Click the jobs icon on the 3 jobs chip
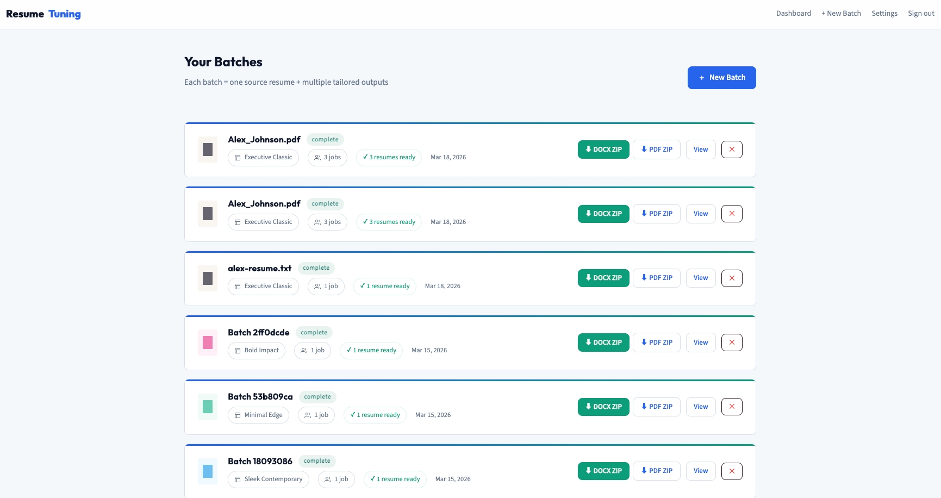941x498 pixels. (x=317, y=158)
